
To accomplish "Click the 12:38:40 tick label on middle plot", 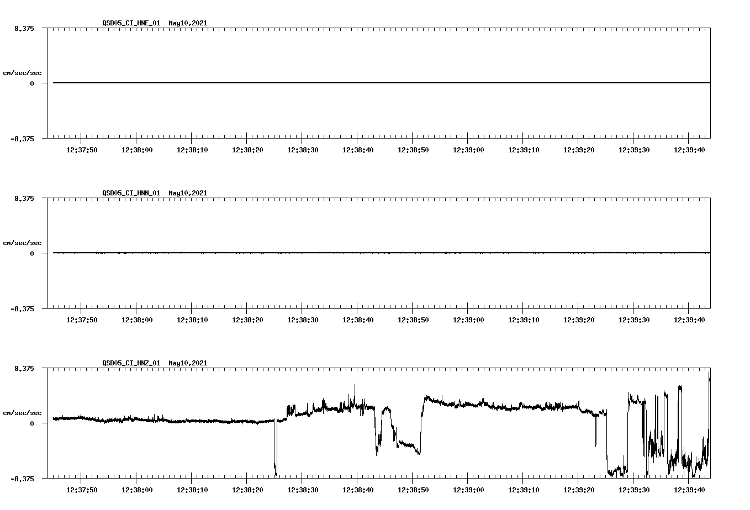I will [358, 319].
